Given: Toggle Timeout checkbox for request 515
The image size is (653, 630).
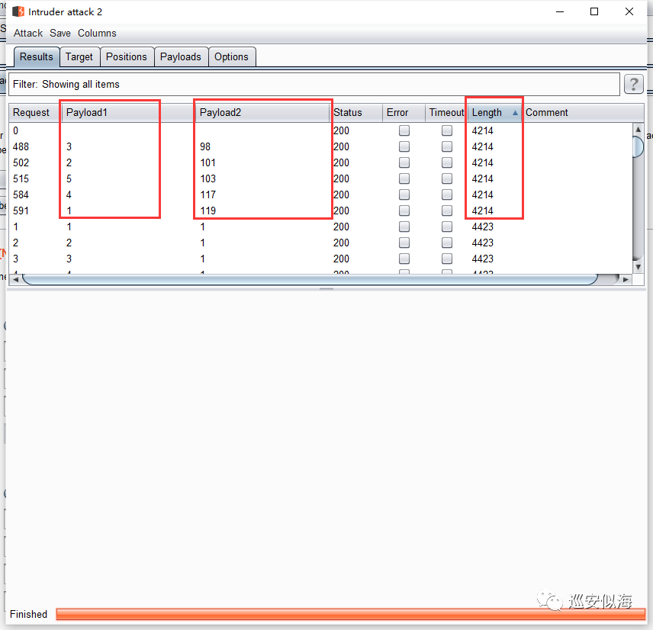Looking at the screenshot, I should pos(447,178).
